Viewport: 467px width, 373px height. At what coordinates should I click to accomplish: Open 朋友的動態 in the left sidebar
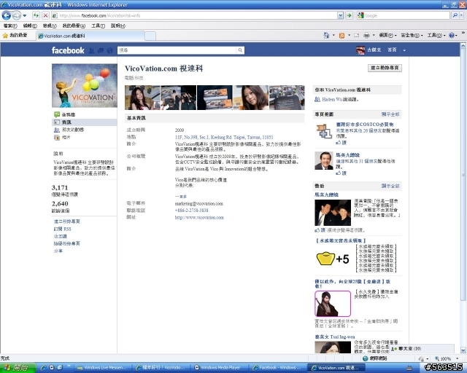(69, 130)
